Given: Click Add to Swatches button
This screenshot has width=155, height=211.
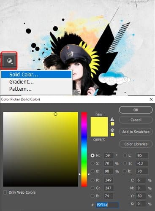Looking at the screenshot, I should click(136, 132).
